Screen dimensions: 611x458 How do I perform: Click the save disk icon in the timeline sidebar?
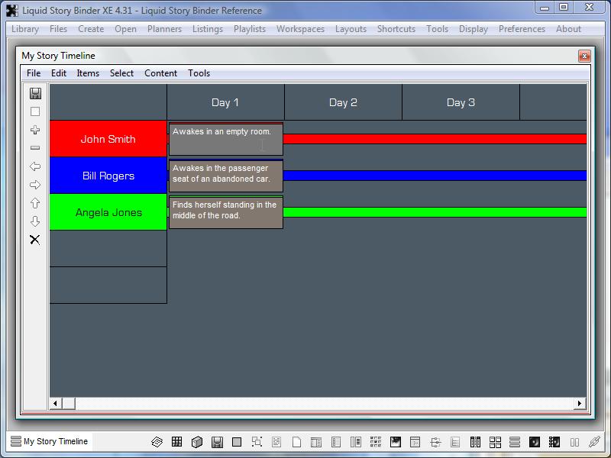tap(35, 93)
